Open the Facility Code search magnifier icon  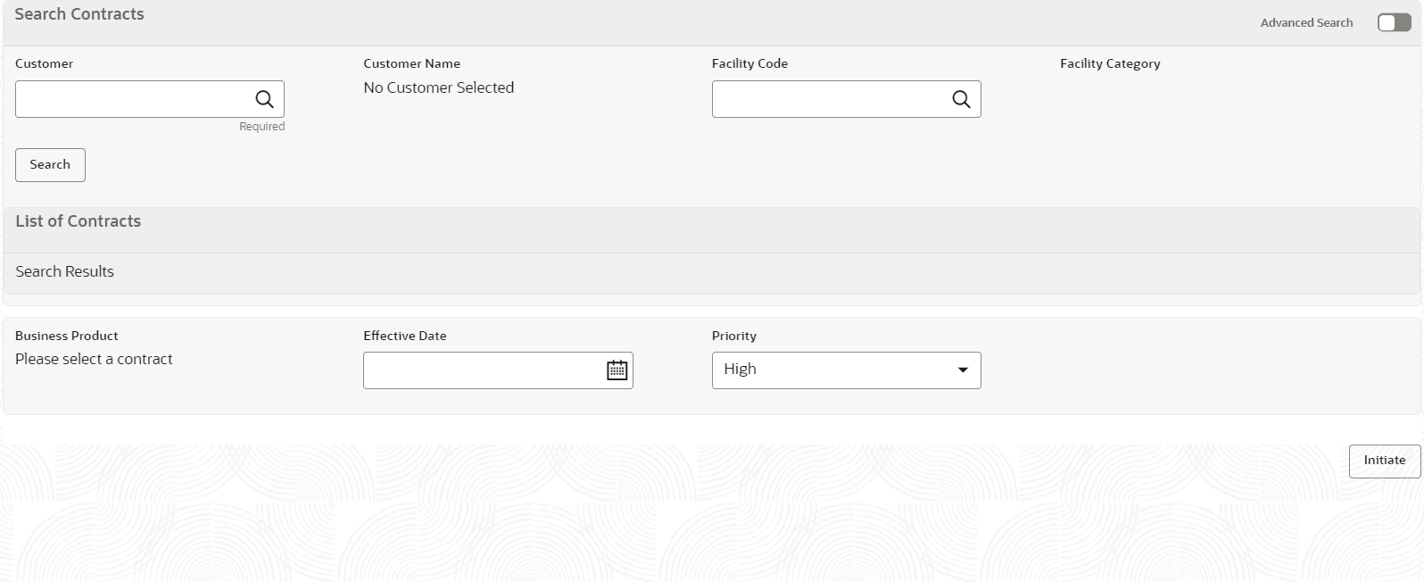(961, 99)
